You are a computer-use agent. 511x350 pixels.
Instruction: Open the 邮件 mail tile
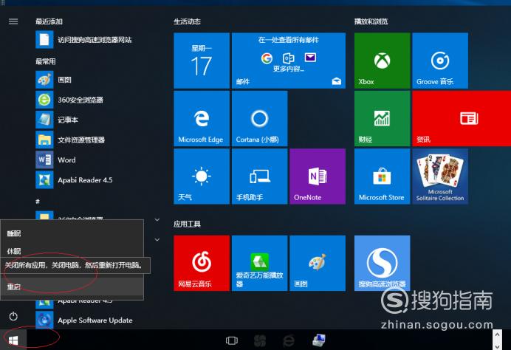point(289,61)
